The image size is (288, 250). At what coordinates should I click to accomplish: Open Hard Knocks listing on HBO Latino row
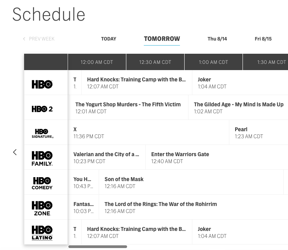tap(137, 232)
